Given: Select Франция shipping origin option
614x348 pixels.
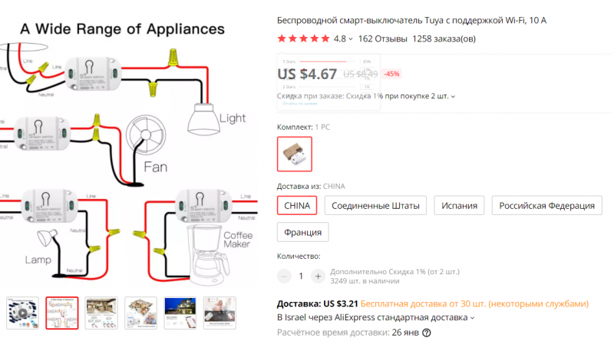Looking at the screenshot, I should (302, 232).
